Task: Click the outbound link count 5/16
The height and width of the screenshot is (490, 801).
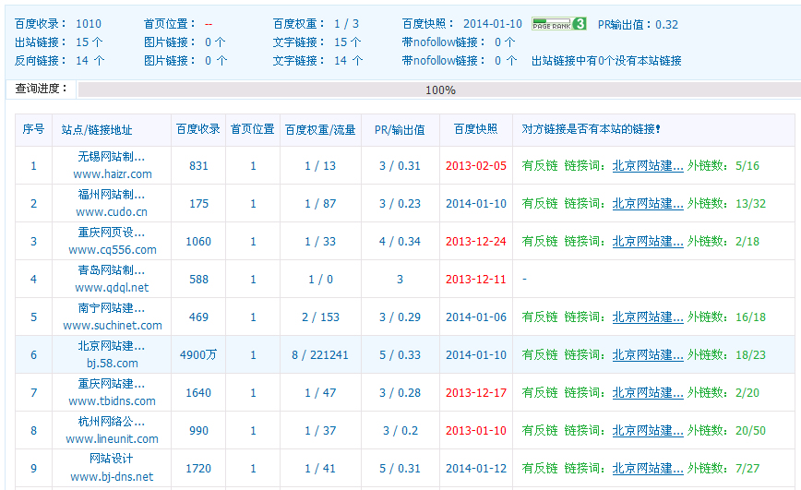Action: (747, 166)
